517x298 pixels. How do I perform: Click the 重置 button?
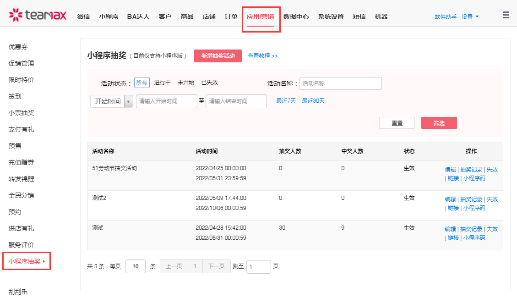397,123
